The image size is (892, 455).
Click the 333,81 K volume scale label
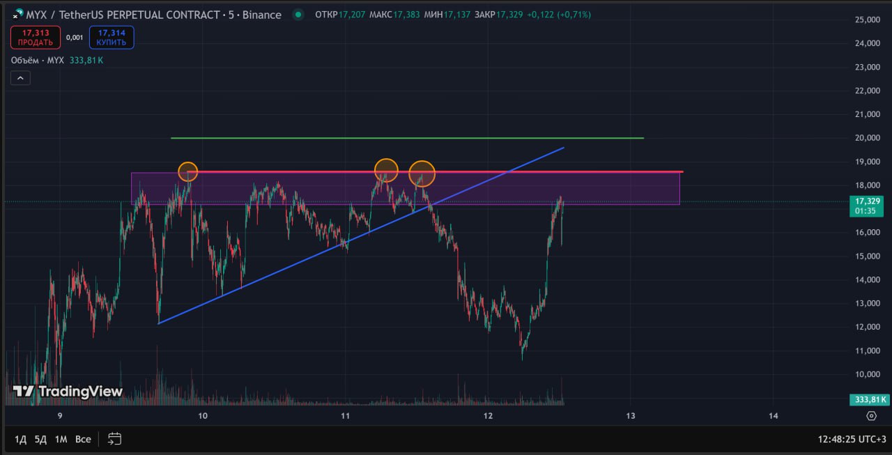click(x=868, y=399)
